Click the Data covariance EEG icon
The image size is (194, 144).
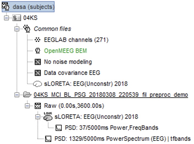[38, 73]
